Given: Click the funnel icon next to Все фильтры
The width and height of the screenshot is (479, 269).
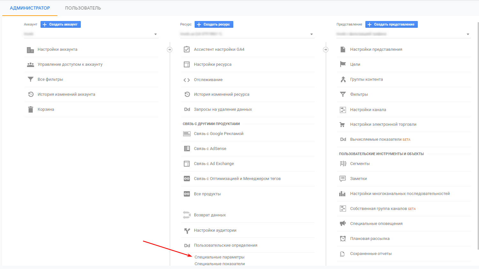Looking at the screenshot, I should click(x=30, y=79).
